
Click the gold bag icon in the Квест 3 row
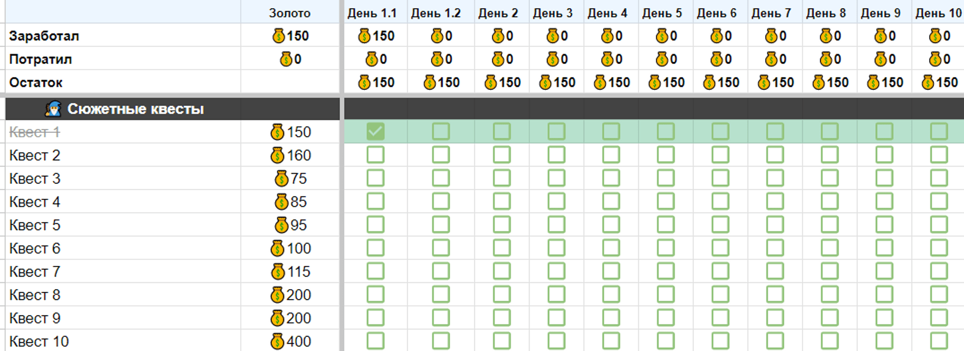coord(281,179)
